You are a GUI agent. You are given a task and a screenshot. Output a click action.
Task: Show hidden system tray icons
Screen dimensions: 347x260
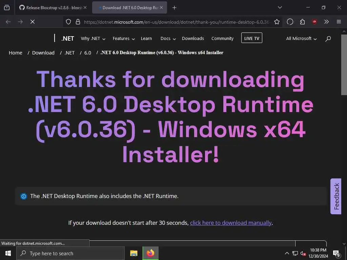tap(287, 253)
